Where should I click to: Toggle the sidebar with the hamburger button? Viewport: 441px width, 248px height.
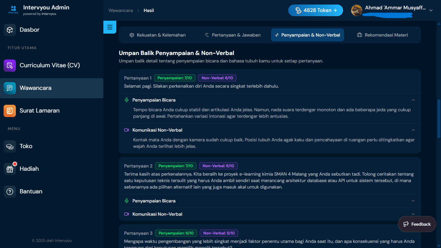point(110,27)
